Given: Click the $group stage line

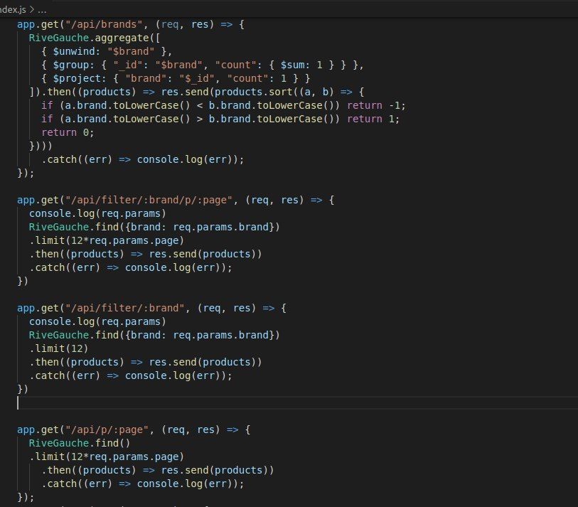Looking at the screenshot, I should 203,65.
